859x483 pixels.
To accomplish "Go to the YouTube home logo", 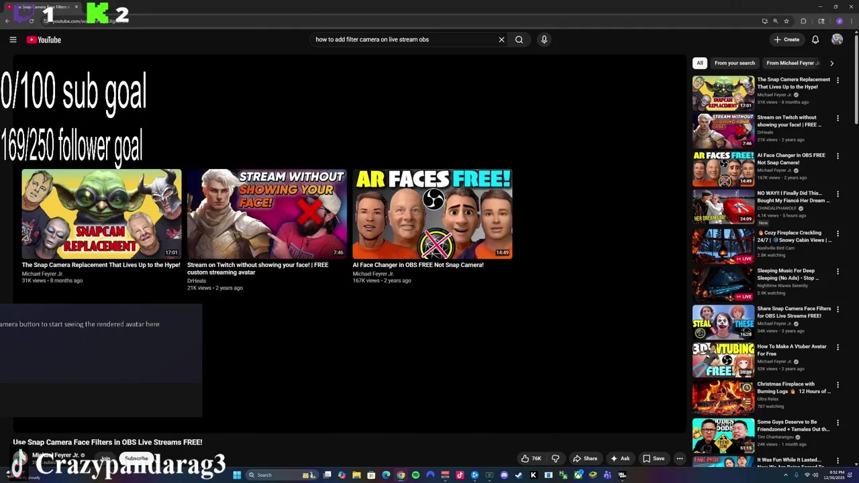I will (x=44, y=40).
